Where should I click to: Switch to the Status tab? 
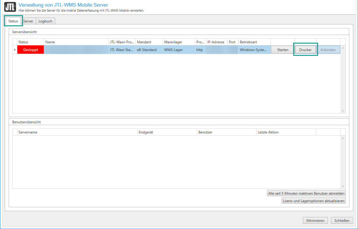(x=13, y=21)
